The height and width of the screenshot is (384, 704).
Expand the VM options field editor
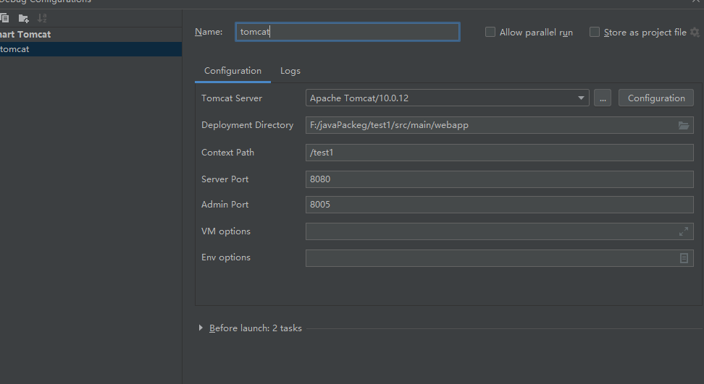click(684, 231)
